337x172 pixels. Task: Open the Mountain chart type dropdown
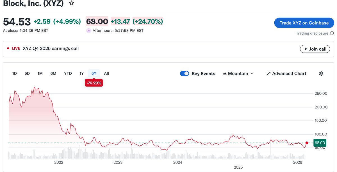click(x=238, y=74)
